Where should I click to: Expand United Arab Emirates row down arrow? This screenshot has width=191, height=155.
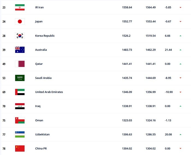click(x=180, y=92)
